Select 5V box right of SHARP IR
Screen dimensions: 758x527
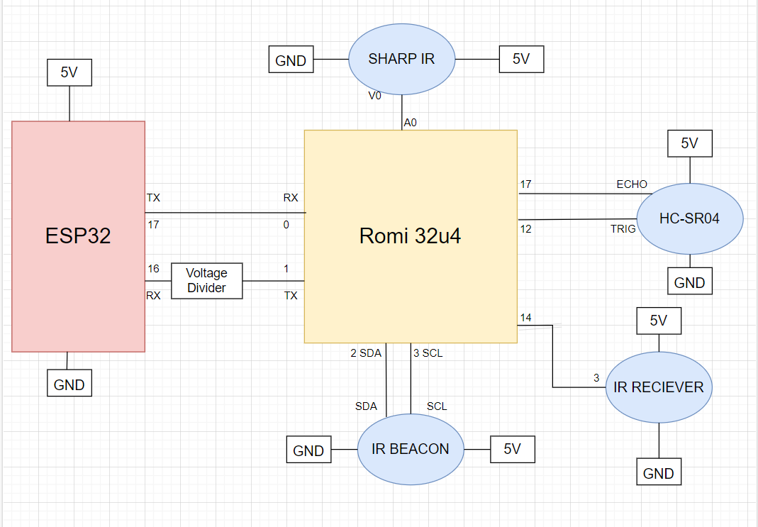(x=521, y=60)
